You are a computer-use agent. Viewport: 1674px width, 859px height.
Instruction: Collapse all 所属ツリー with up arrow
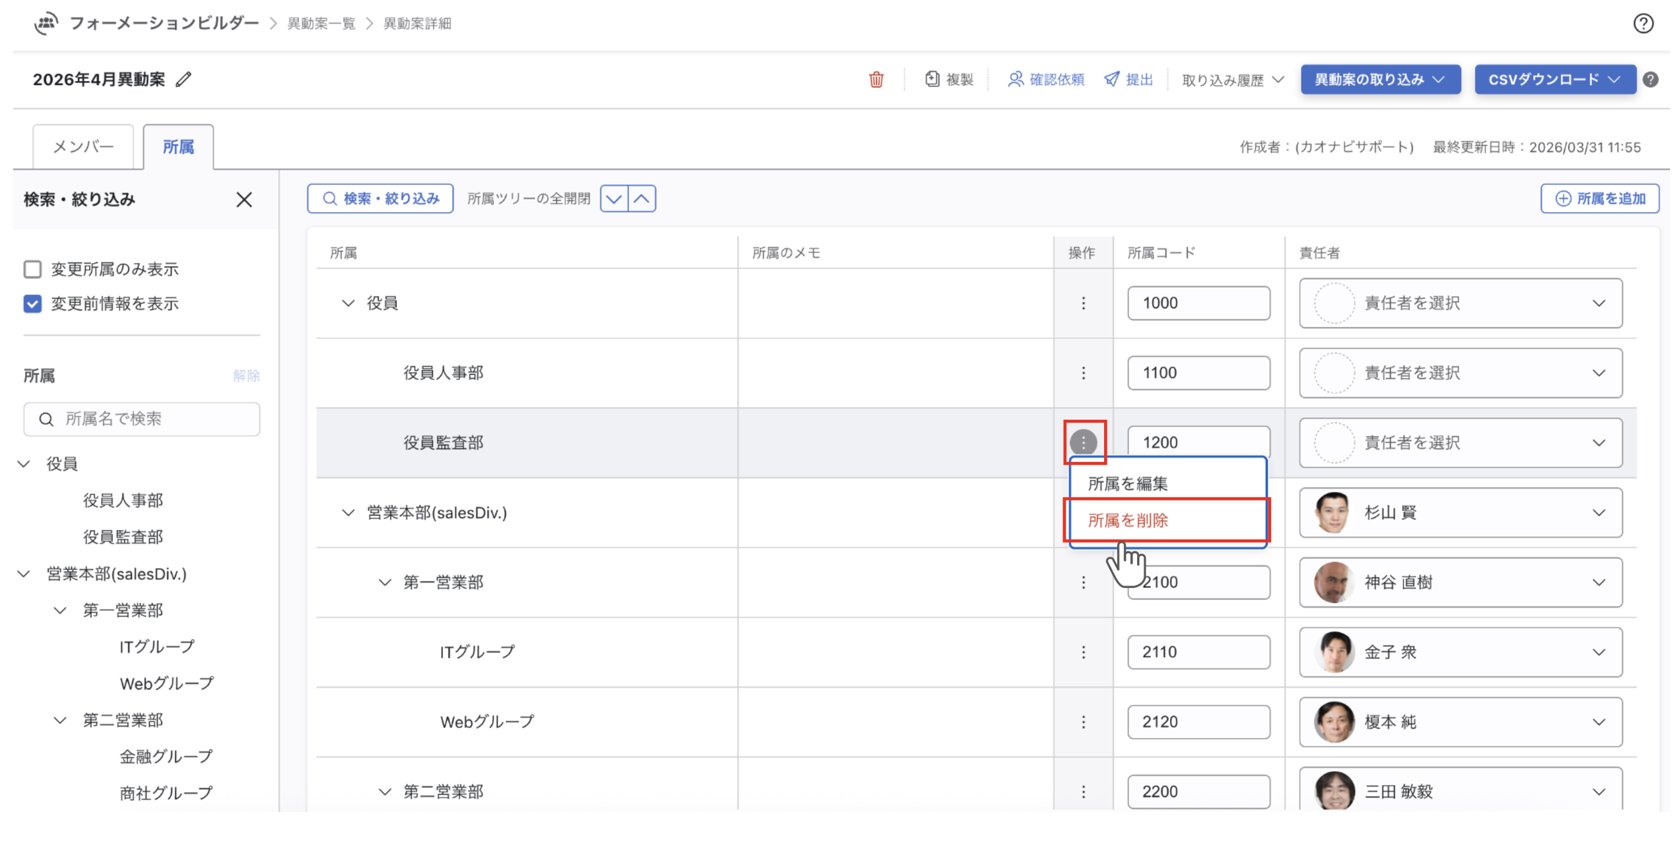642,198
